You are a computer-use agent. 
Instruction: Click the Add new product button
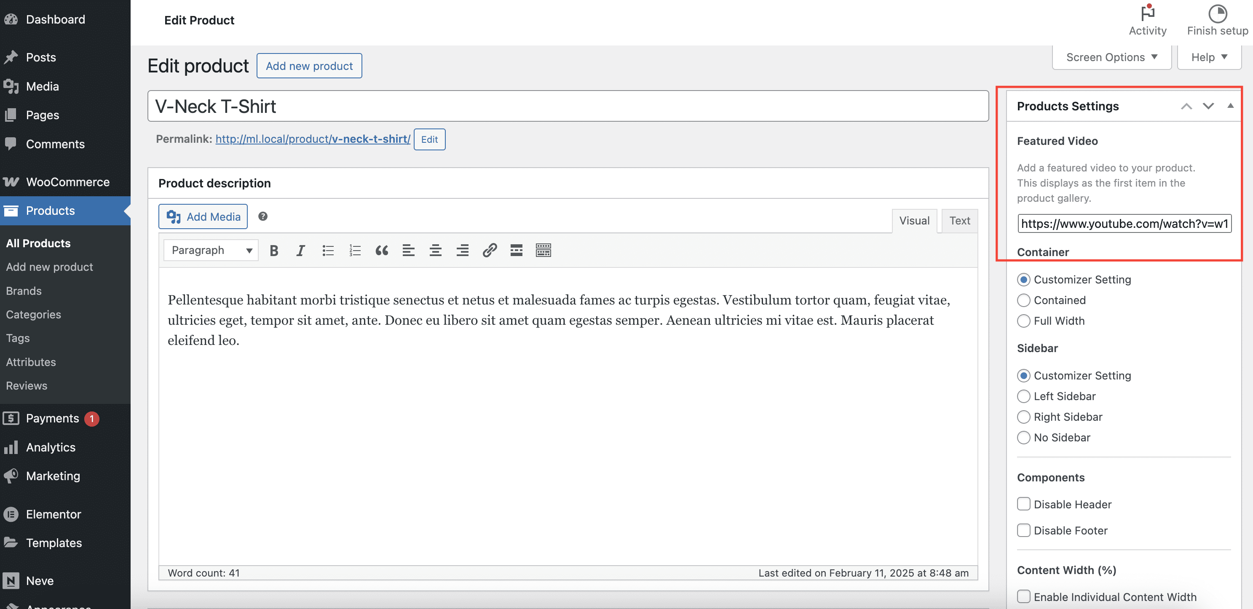pyautogui.click(x=309, y=66)
